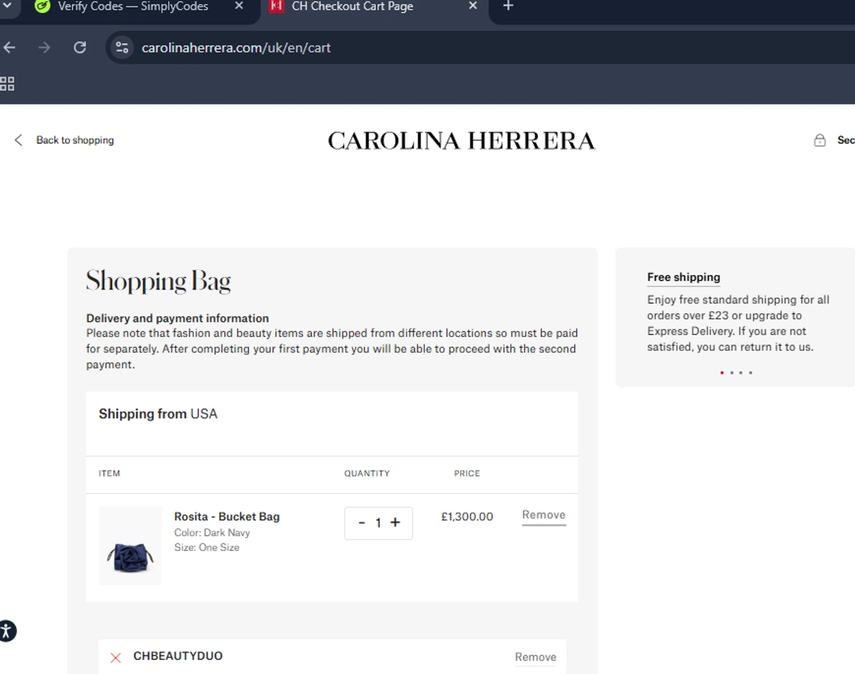Reload the current page
Viewport: 855px width, 674px height.
(x=80, y=47)
